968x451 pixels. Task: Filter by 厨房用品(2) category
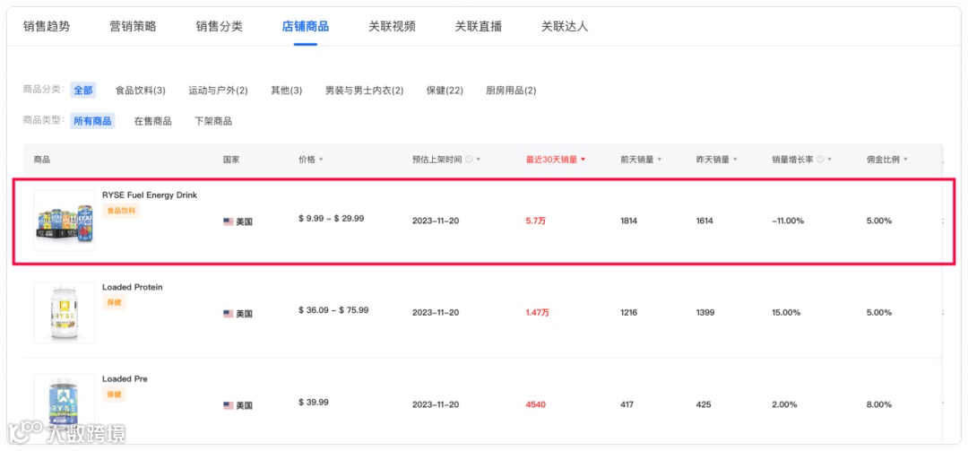point(511,91)
